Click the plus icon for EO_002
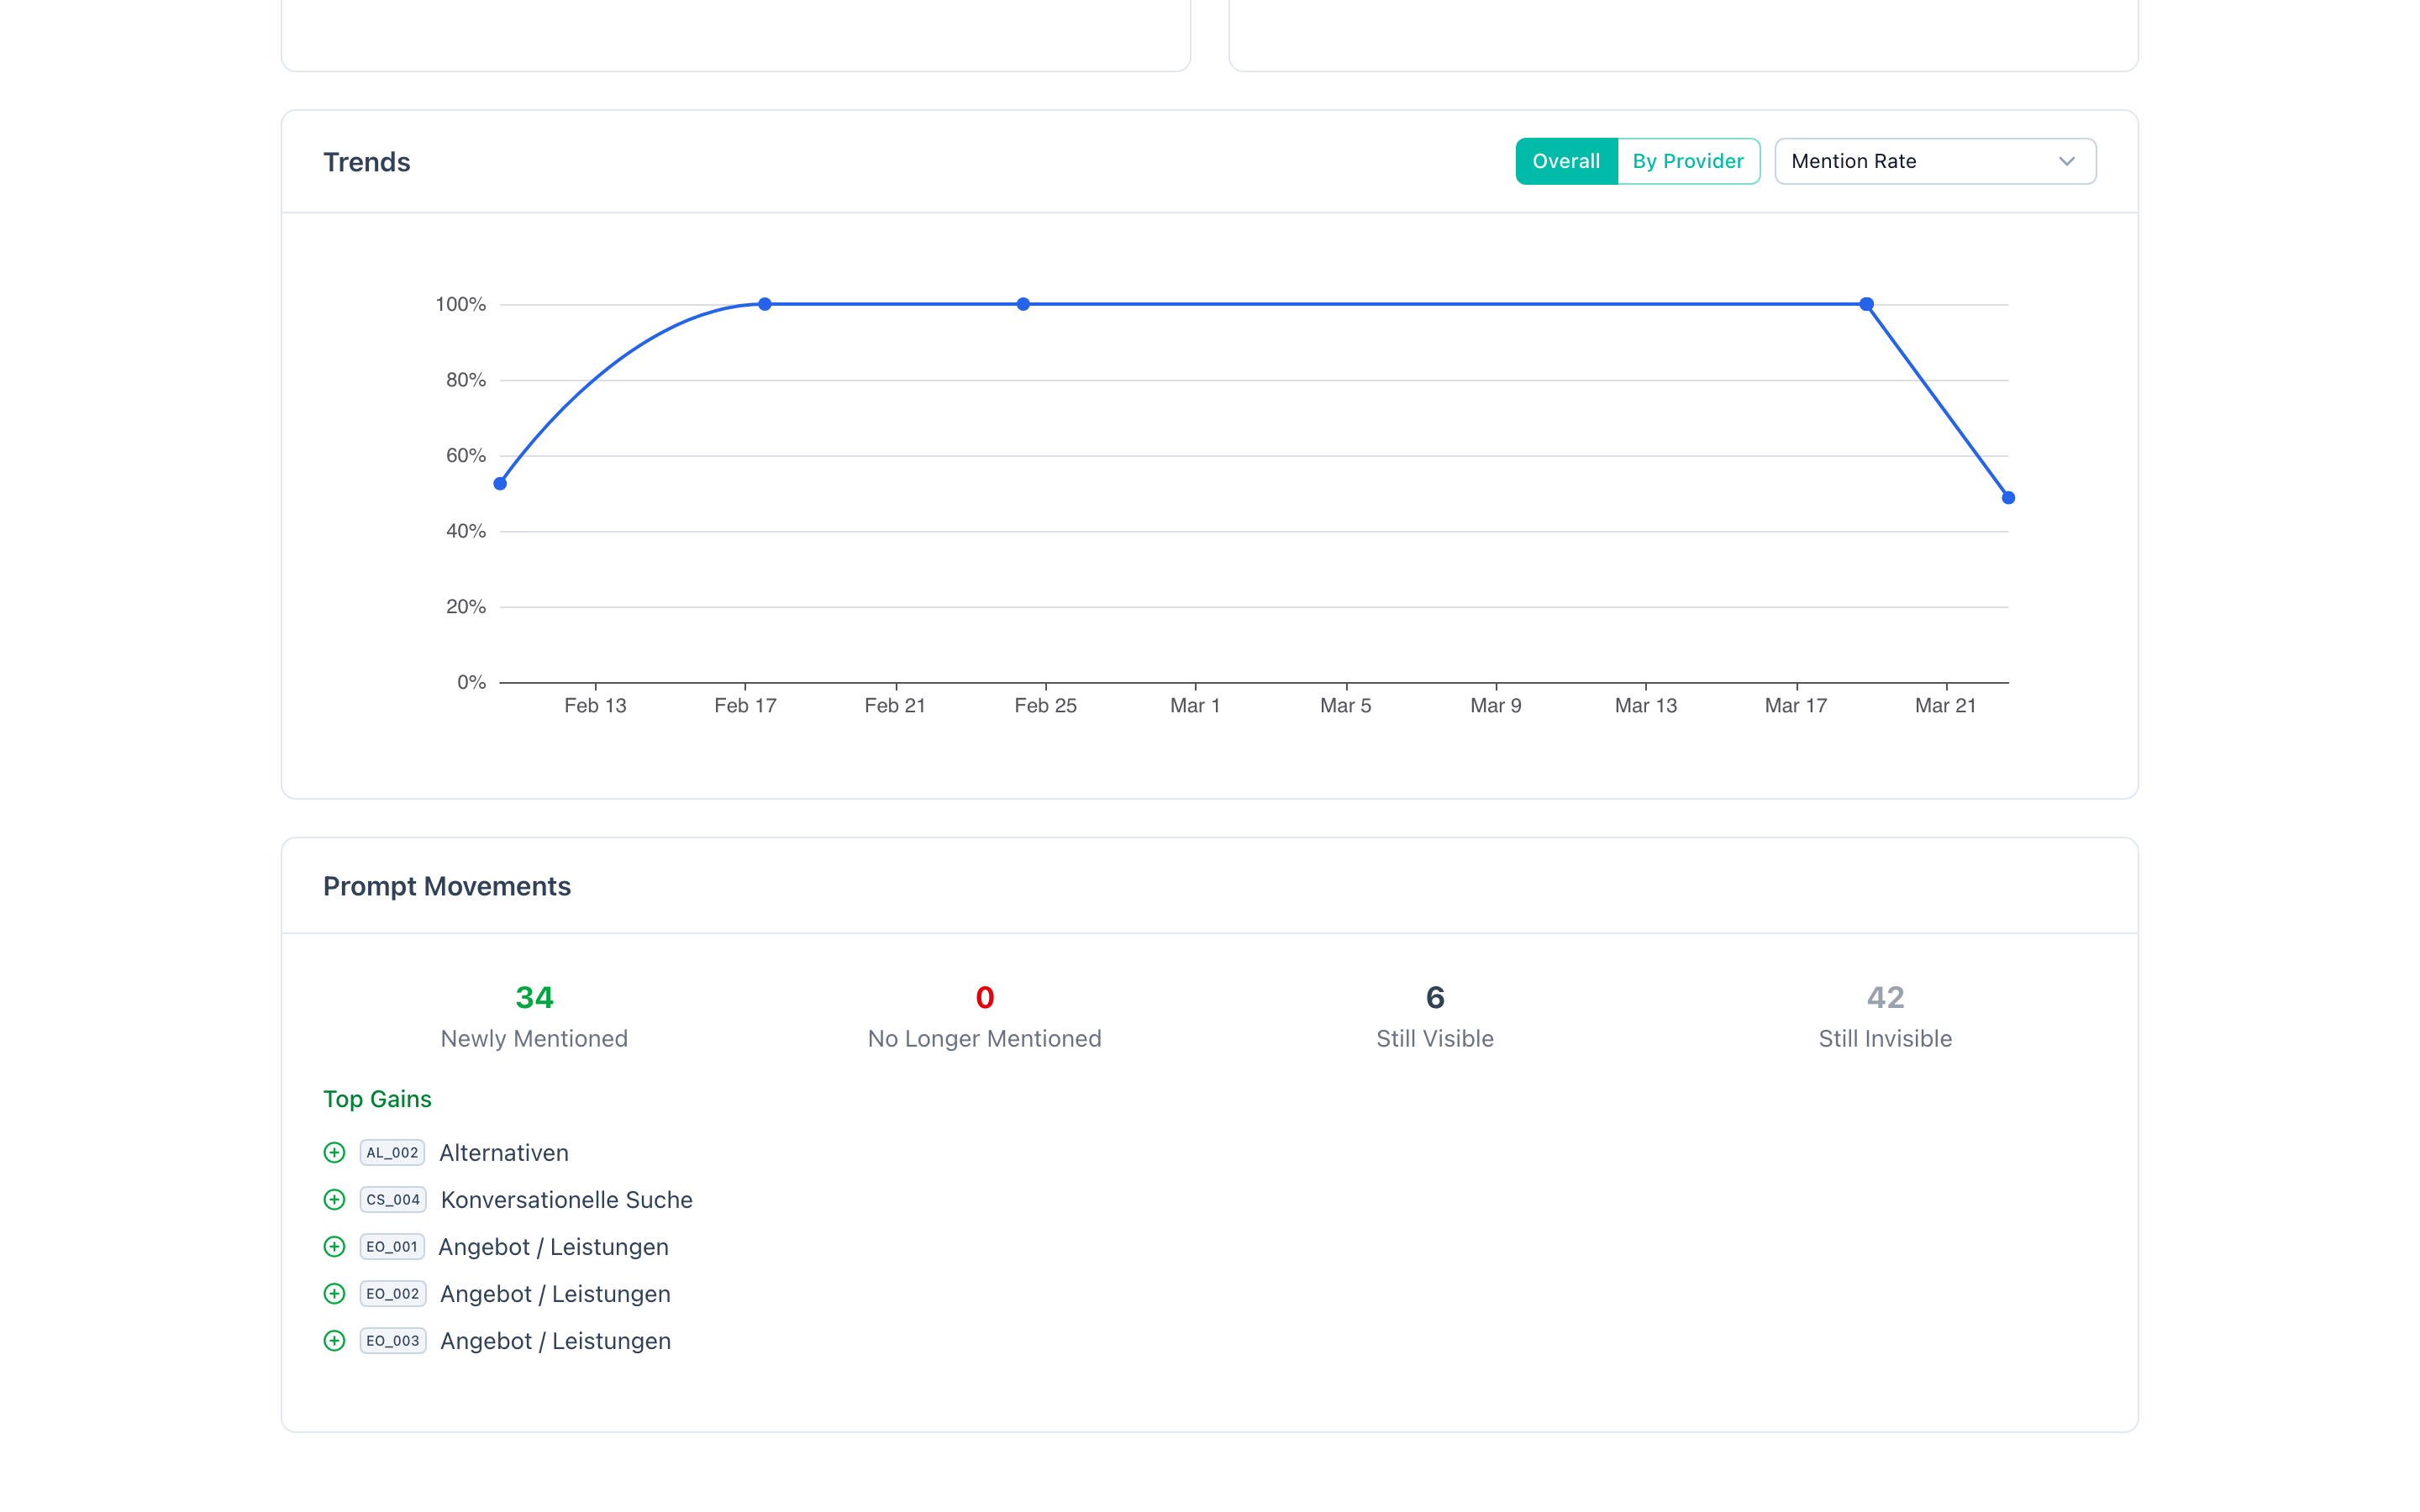Image resolution: width=2420 pixels, height=1512 pixels. click(334, 1294)
